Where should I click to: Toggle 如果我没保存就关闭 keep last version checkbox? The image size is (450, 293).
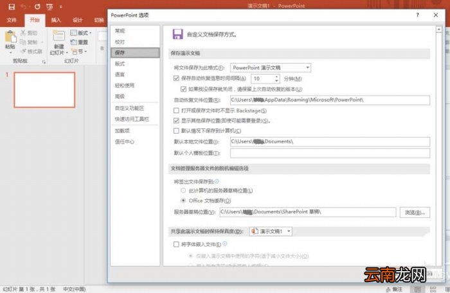[183, 89]
